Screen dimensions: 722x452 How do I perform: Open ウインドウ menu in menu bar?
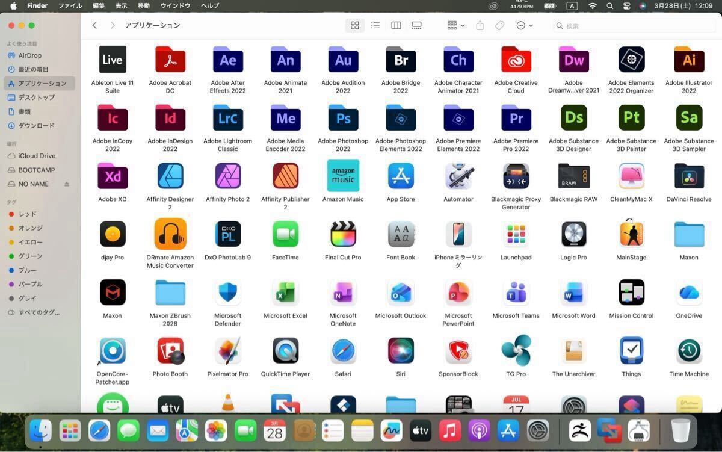point(175,5)
